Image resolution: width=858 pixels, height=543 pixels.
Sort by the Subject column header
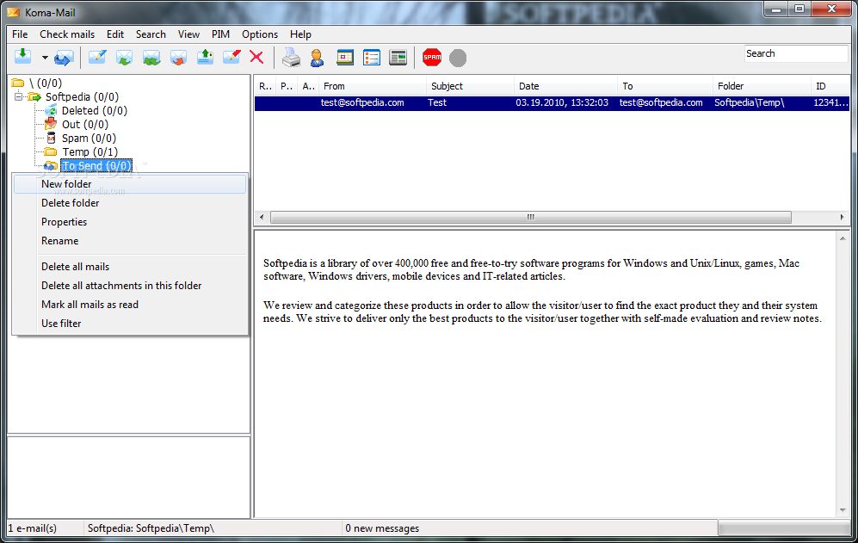(470, 86)
